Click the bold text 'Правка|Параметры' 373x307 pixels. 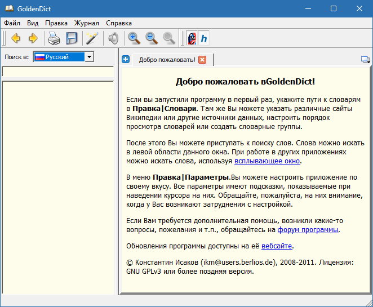tap(191, 177)
